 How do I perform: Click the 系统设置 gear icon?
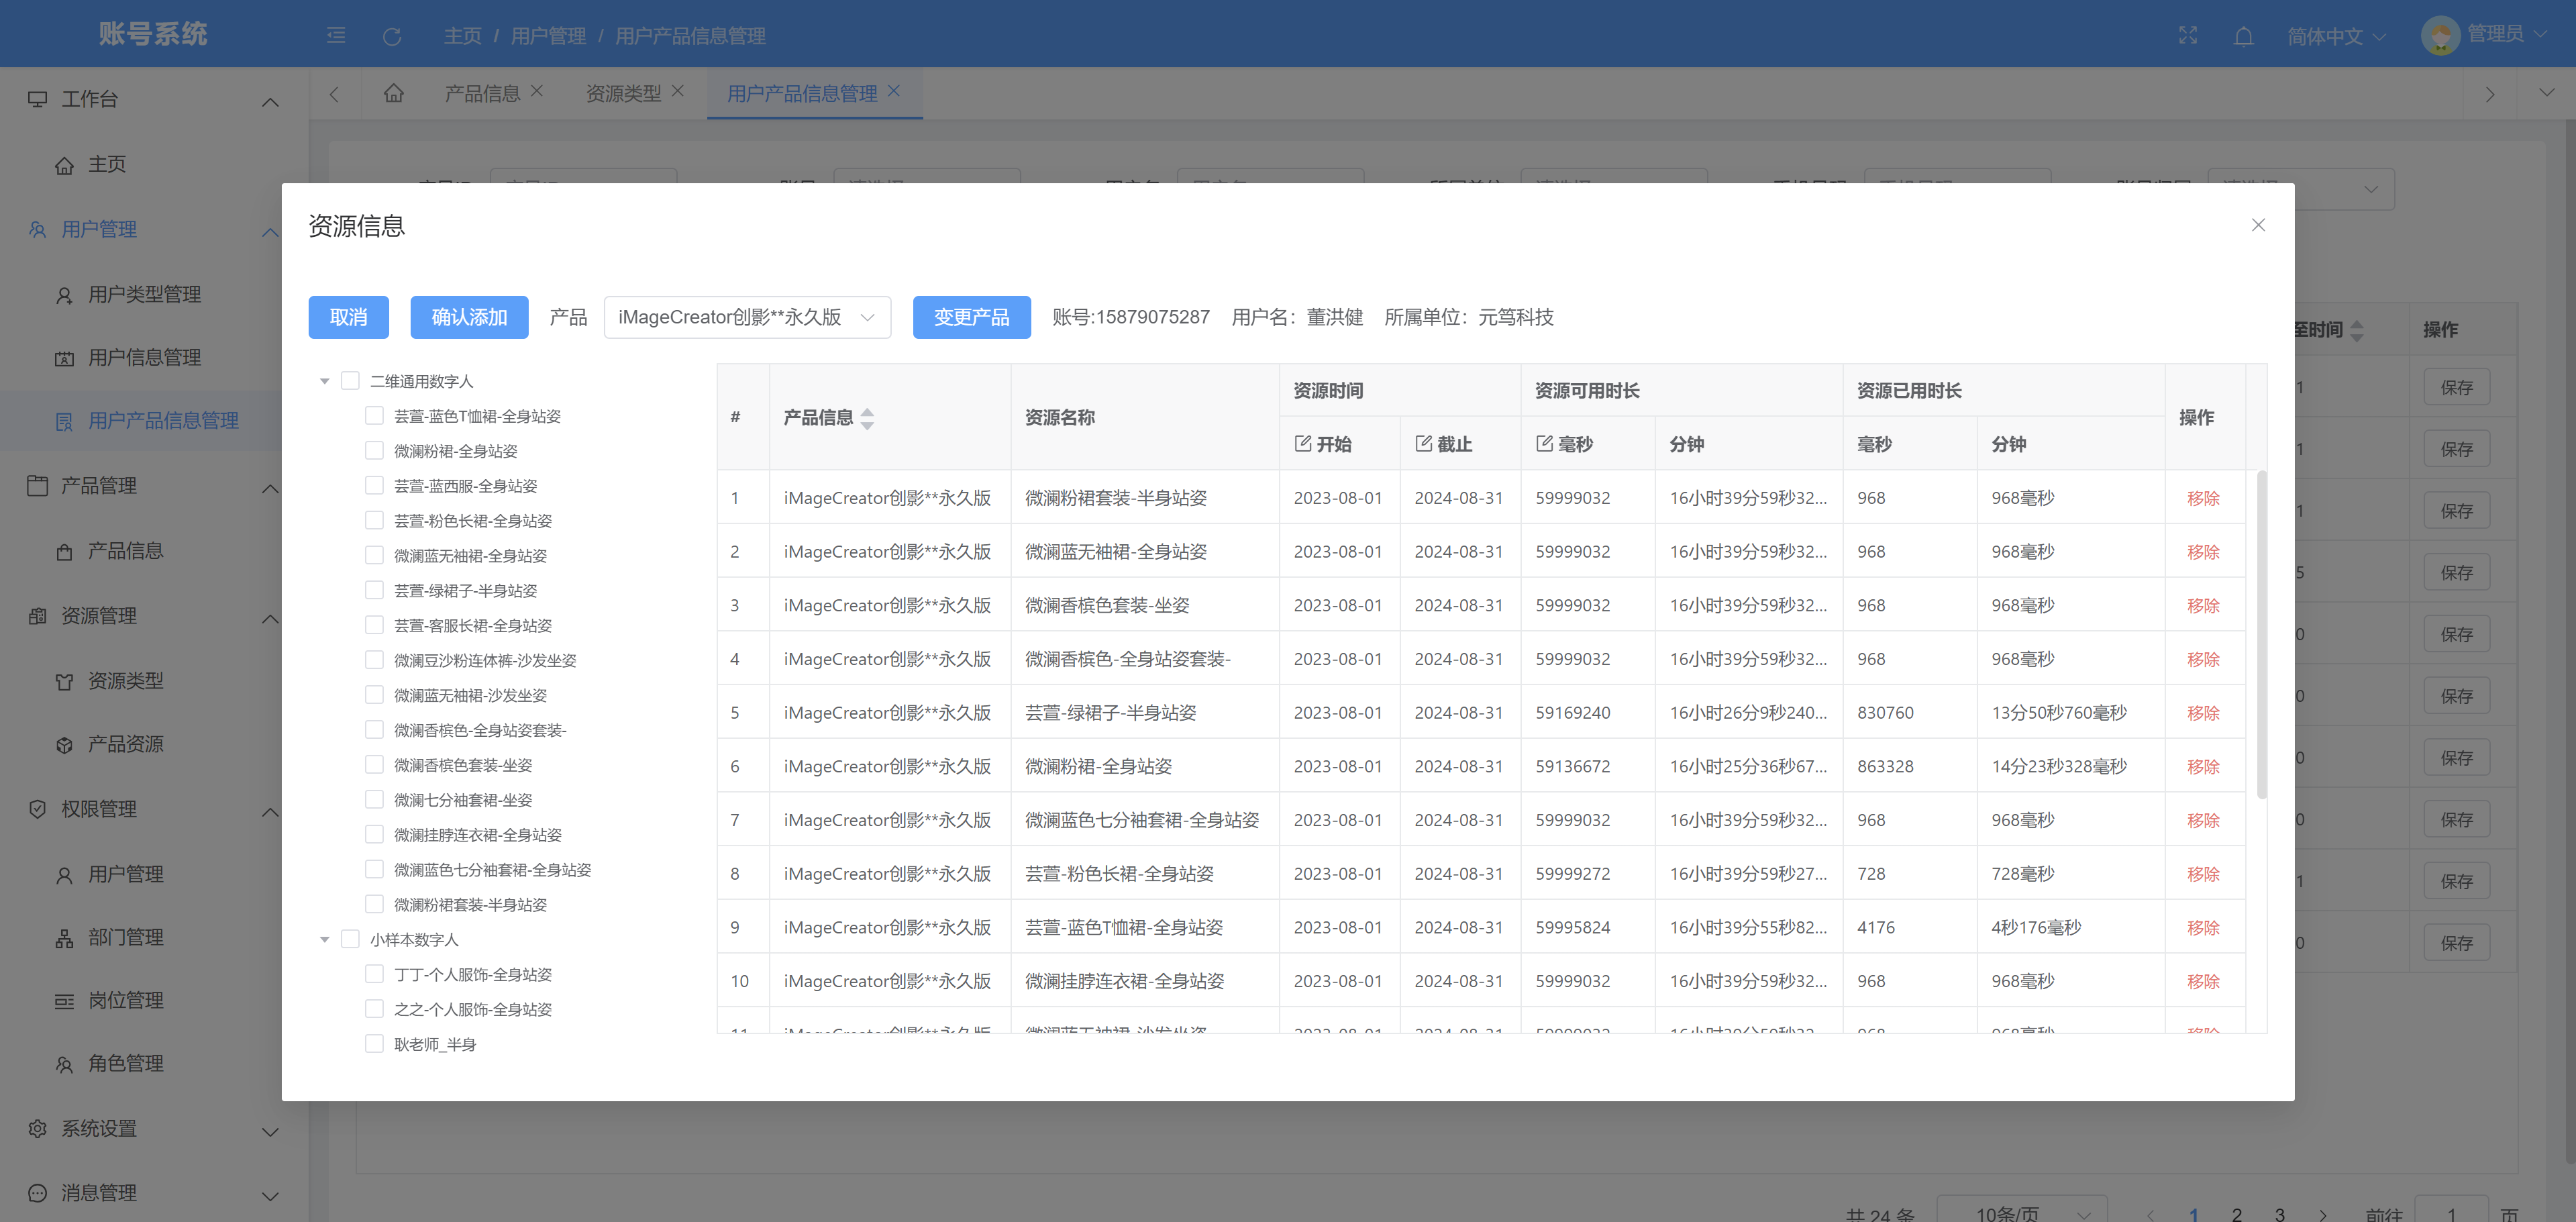pos(38,1128)
